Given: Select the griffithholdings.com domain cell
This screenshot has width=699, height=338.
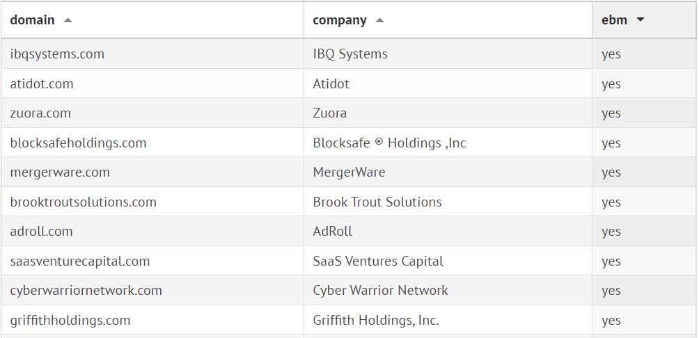Looking at the screenshot, I should [70, 321].
